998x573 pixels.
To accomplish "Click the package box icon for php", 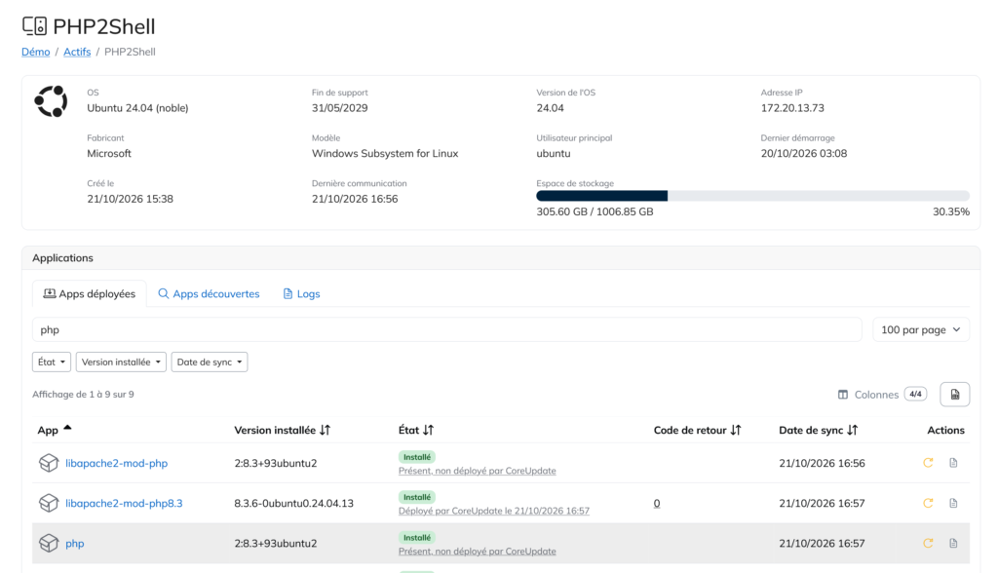I will [x=49, y=543].
